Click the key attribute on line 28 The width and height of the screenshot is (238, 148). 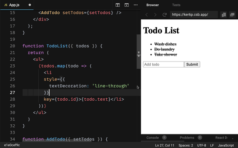[x=48, y=99]
